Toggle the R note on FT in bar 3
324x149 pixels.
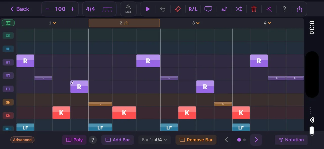tap(205, 87)
